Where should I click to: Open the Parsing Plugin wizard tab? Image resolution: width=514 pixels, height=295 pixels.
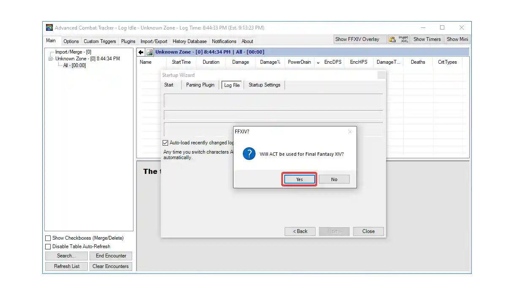(x=200, y=85)
